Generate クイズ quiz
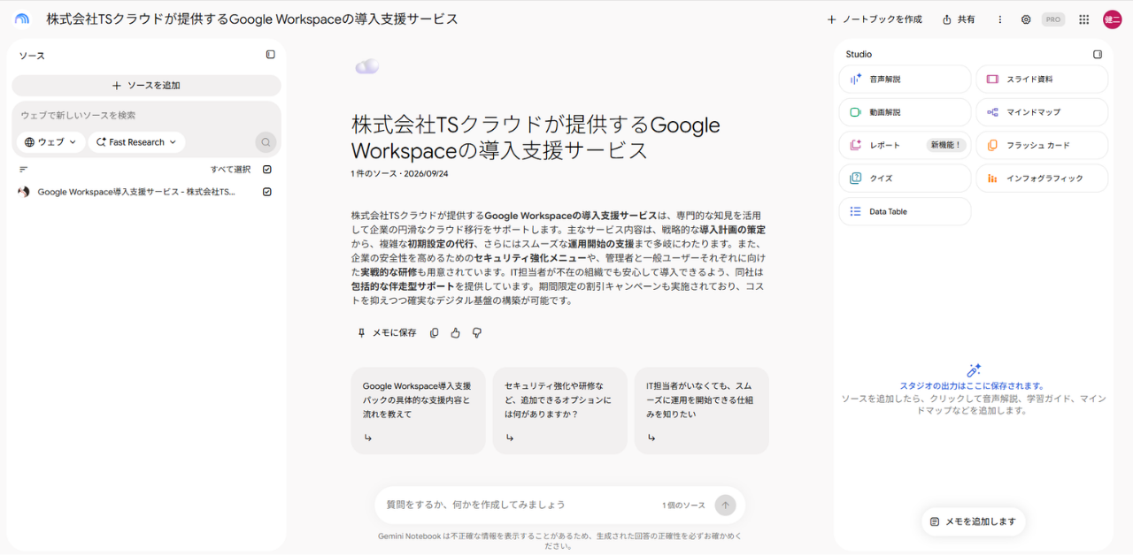 [x=905, y=179]
